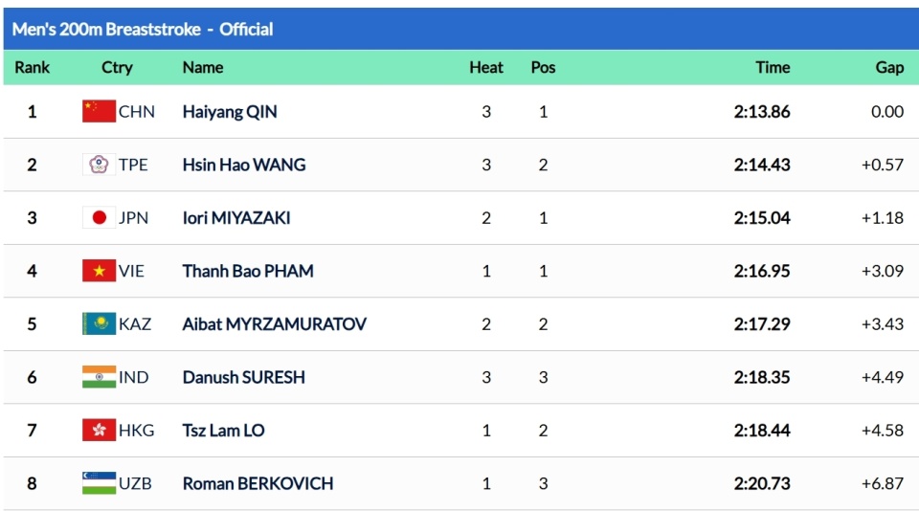Image resolution: width=919 pixels, height=511 pixels.
Task: Open swimmer Haiyang QIN's name link
Action: (230, 112)
